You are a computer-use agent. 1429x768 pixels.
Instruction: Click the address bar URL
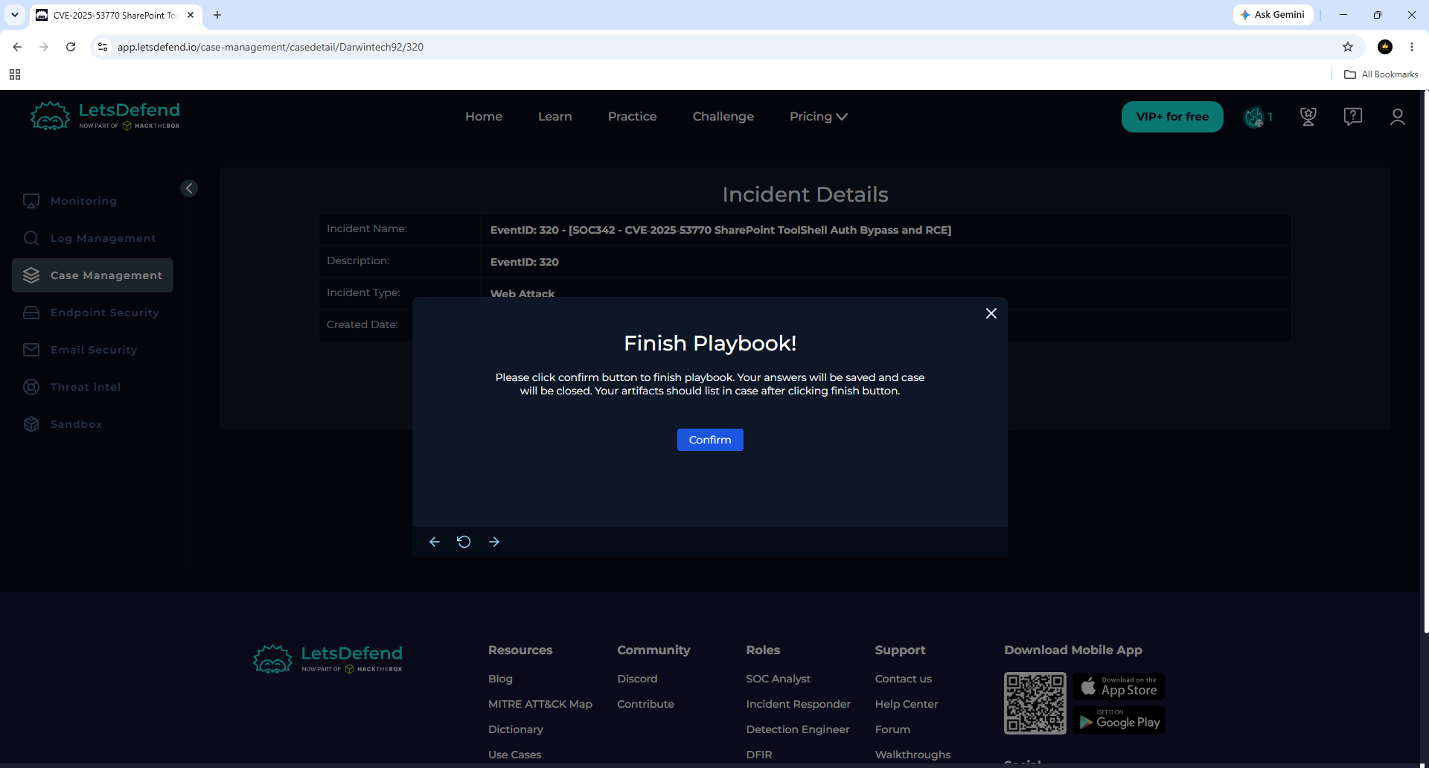pos(270,47)
